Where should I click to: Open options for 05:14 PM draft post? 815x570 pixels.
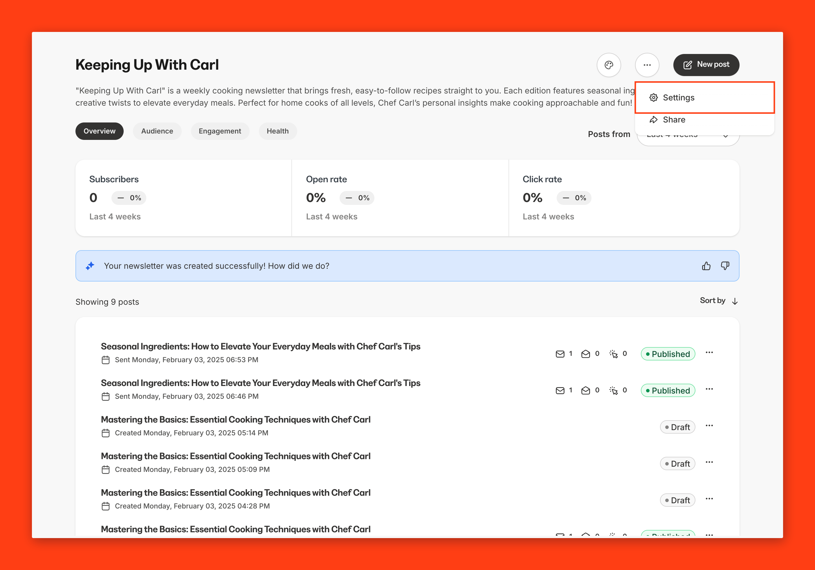point(709,425)
